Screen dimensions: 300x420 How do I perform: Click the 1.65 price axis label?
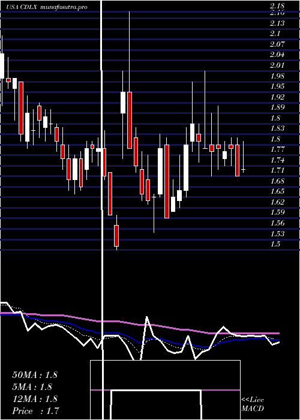[277, 191]
